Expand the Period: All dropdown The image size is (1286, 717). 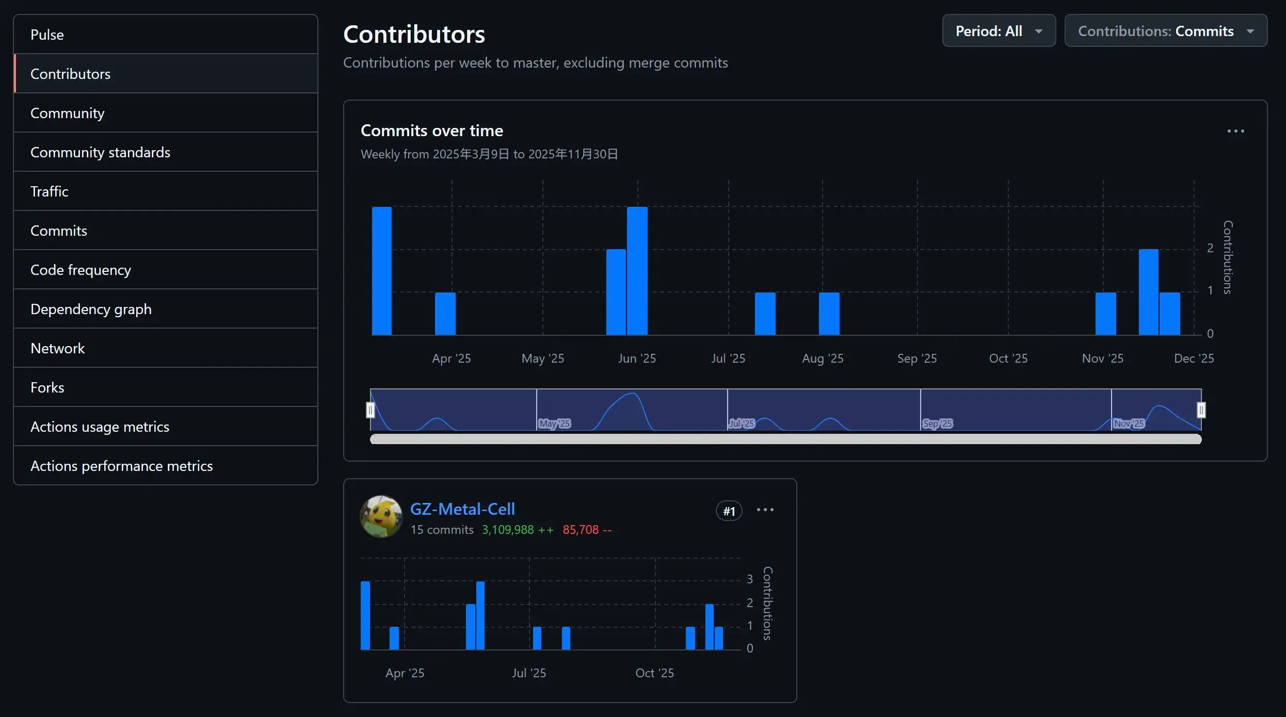(999, 31)
